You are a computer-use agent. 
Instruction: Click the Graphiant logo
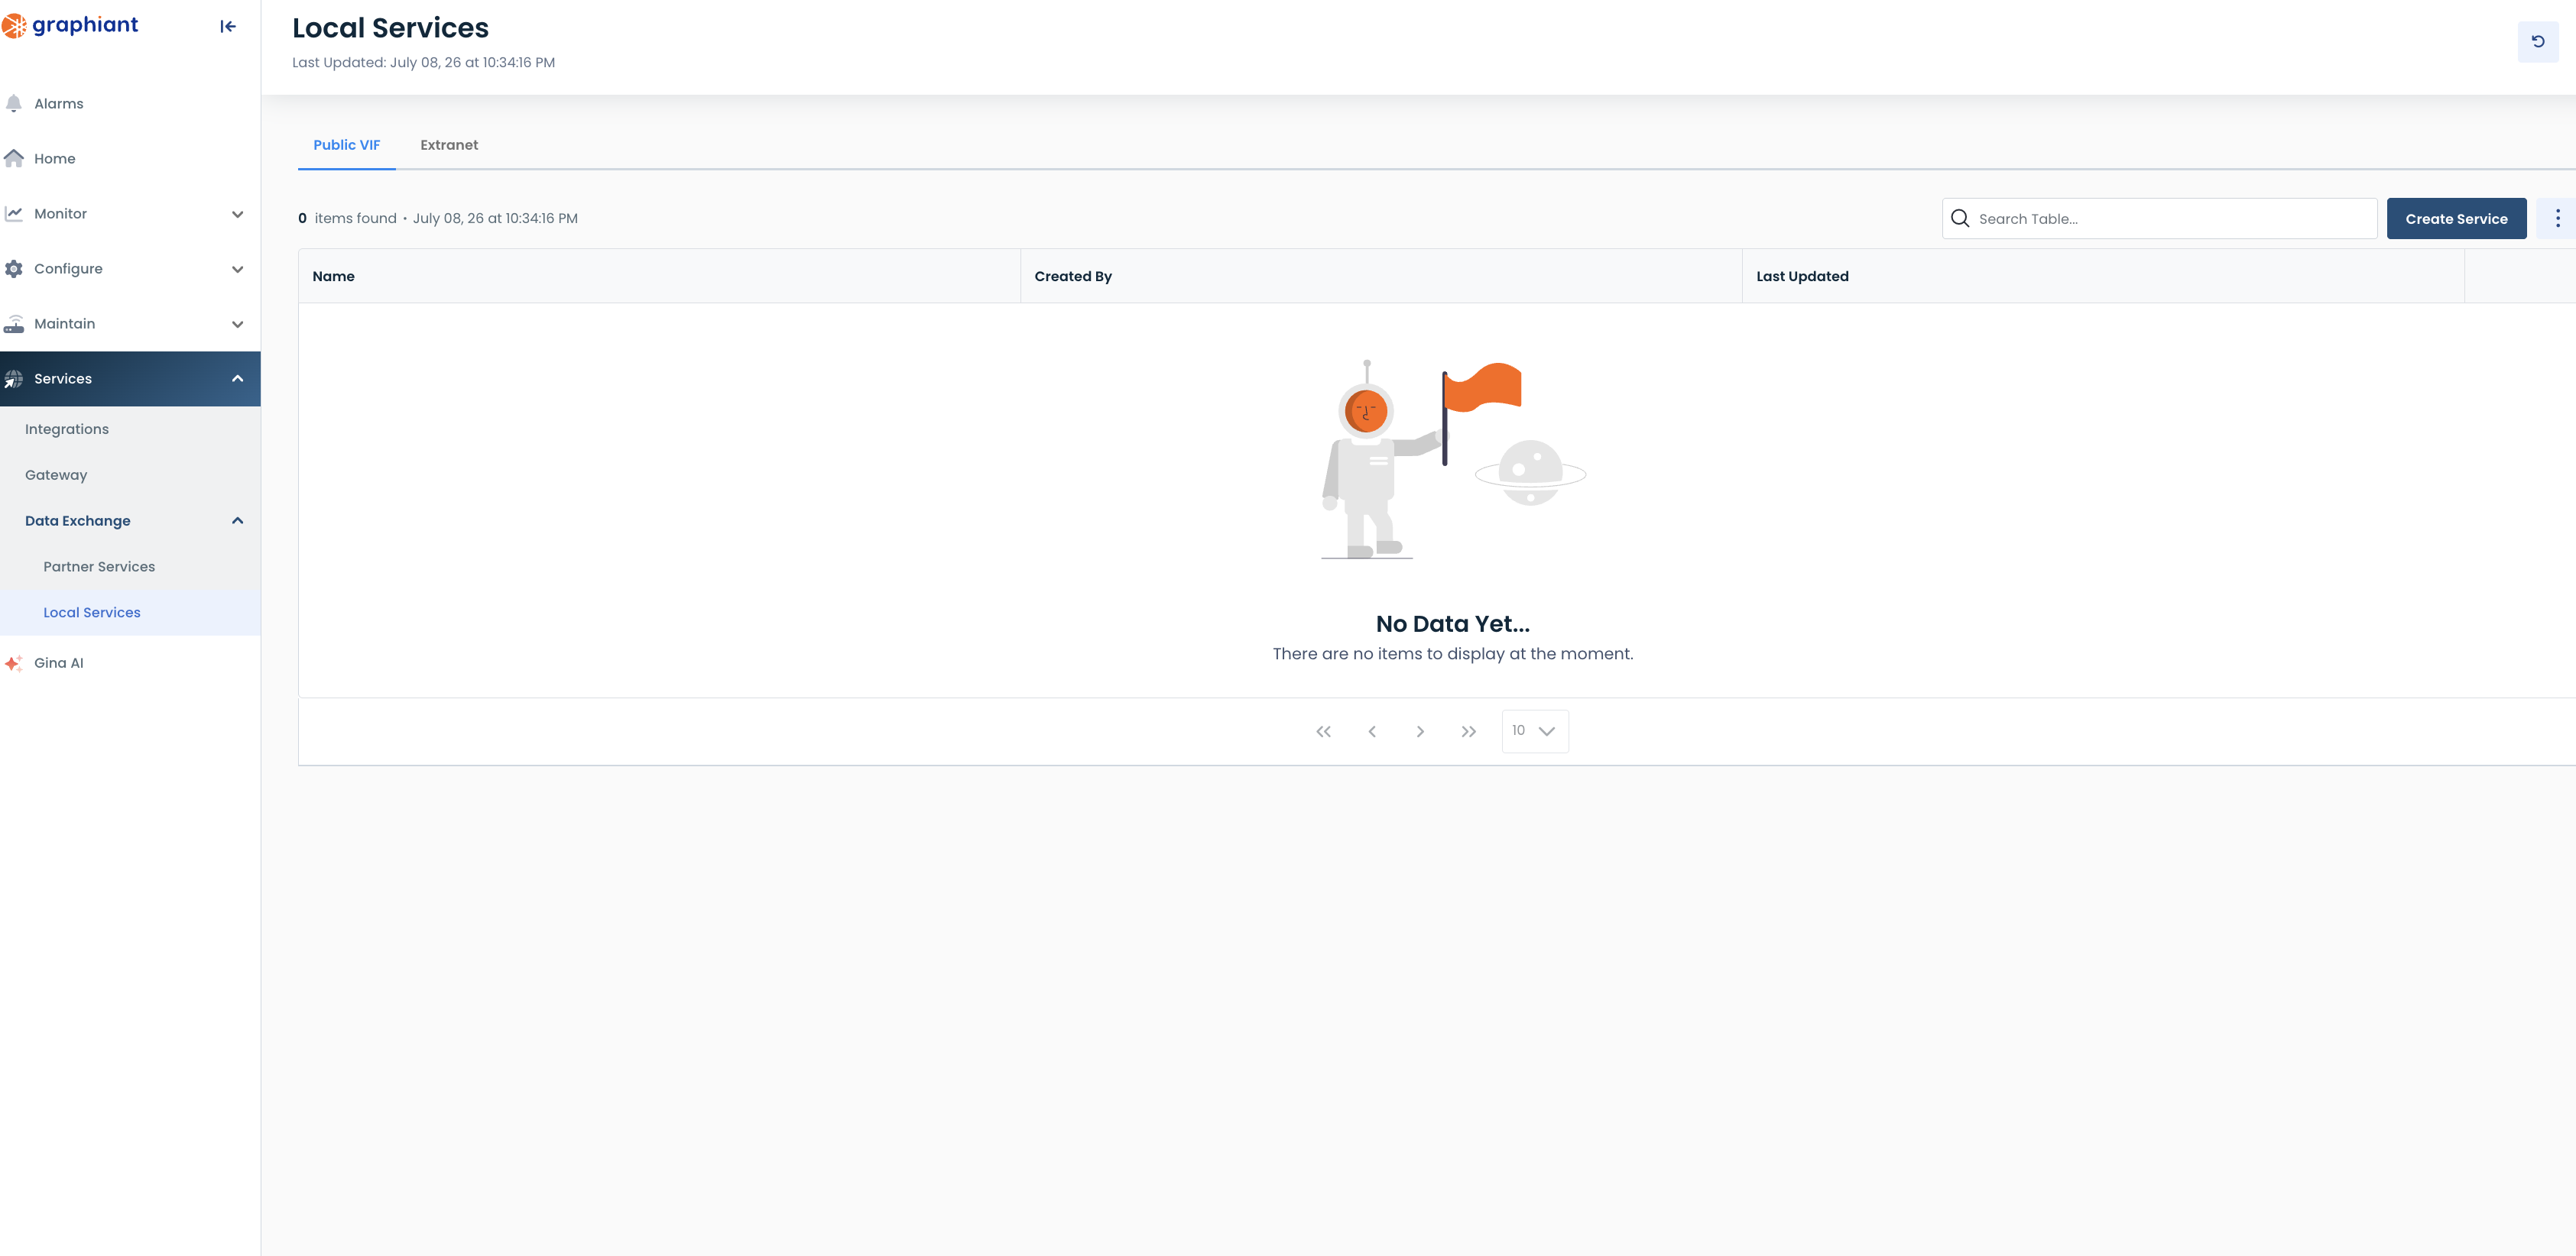(x=70, y=25)
